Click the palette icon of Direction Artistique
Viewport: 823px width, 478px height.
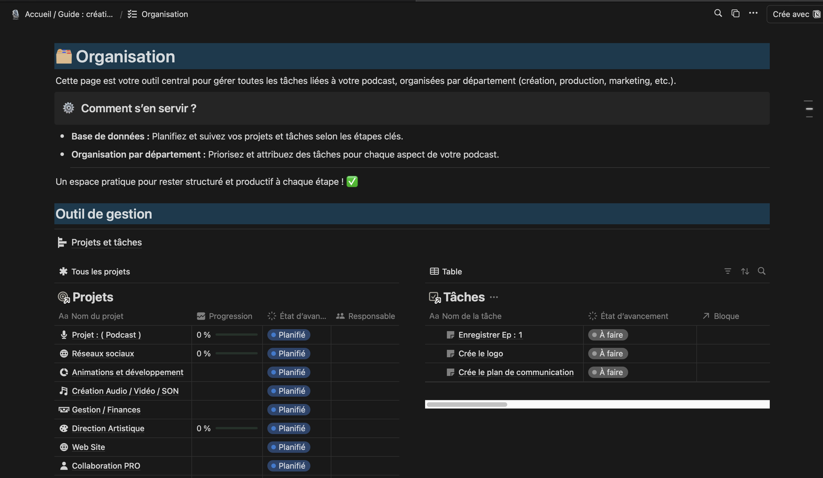(64, 428)
